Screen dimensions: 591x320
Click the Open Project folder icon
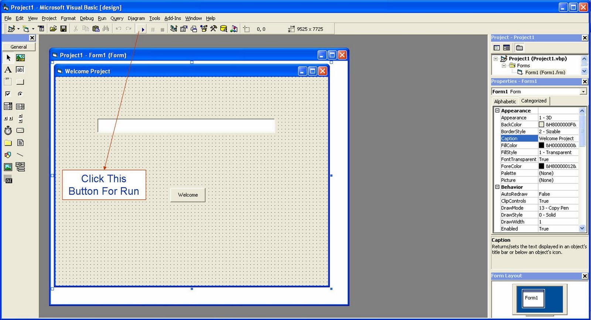pyautogui.click(x=53, y=29)
